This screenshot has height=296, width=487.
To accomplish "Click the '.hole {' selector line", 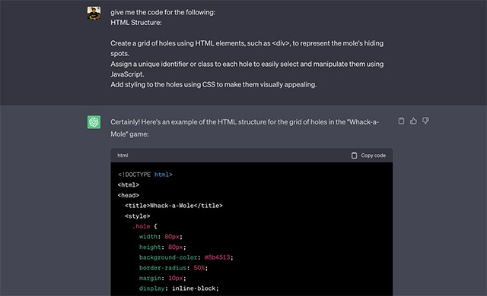I will coord(145,226).
